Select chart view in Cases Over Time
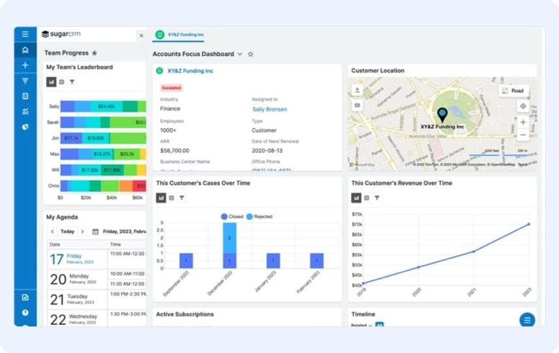559x353 pixels. (x=161, y=198)
